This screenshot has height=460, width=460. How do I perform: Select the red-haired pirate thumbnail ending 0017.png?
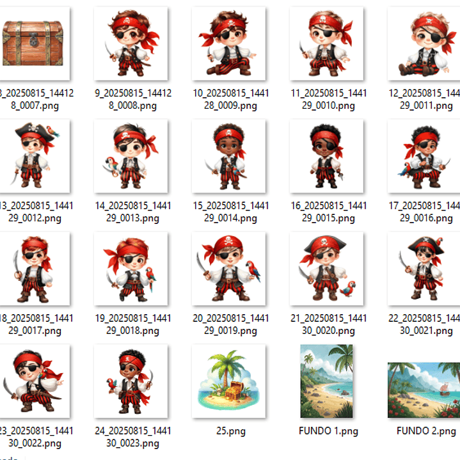(33, 269)
